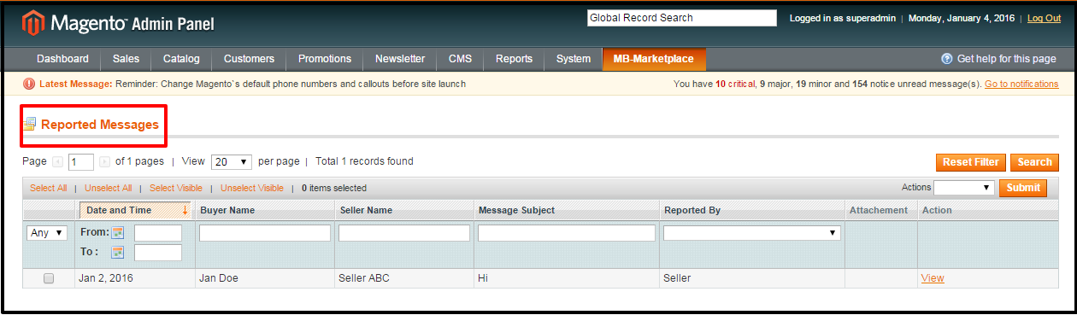Image resolution: width=1077 pixels, height=315 pixels.
Task: Click the Seller Name filter field
Action: click(x=404, y=233)
